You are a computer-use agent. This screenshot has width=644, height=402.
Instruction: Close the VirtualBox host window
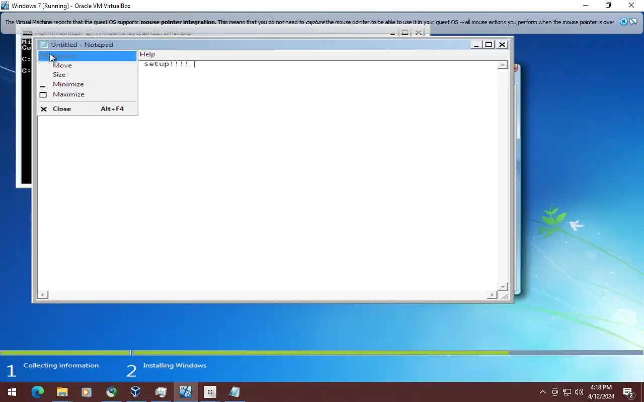pos(631,6)
